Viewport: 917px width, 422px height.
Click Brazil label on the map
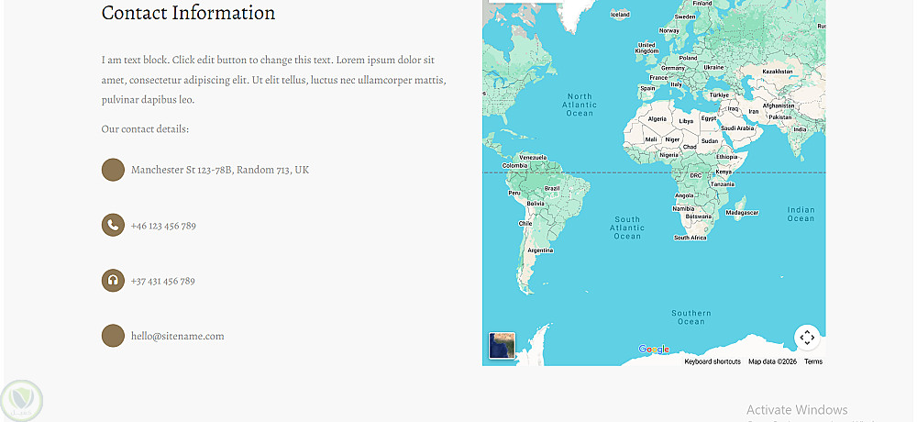[x=551, y=188]
